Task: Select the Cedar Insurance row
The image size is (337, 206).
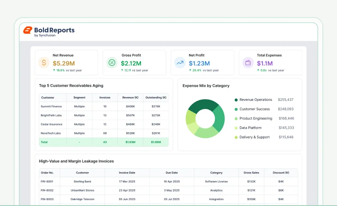Action: tap(104, 124)
